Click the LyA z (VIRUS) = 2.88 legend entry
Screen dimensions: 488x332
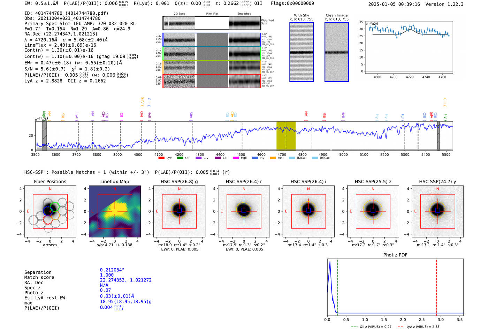(x=418, y=327)
